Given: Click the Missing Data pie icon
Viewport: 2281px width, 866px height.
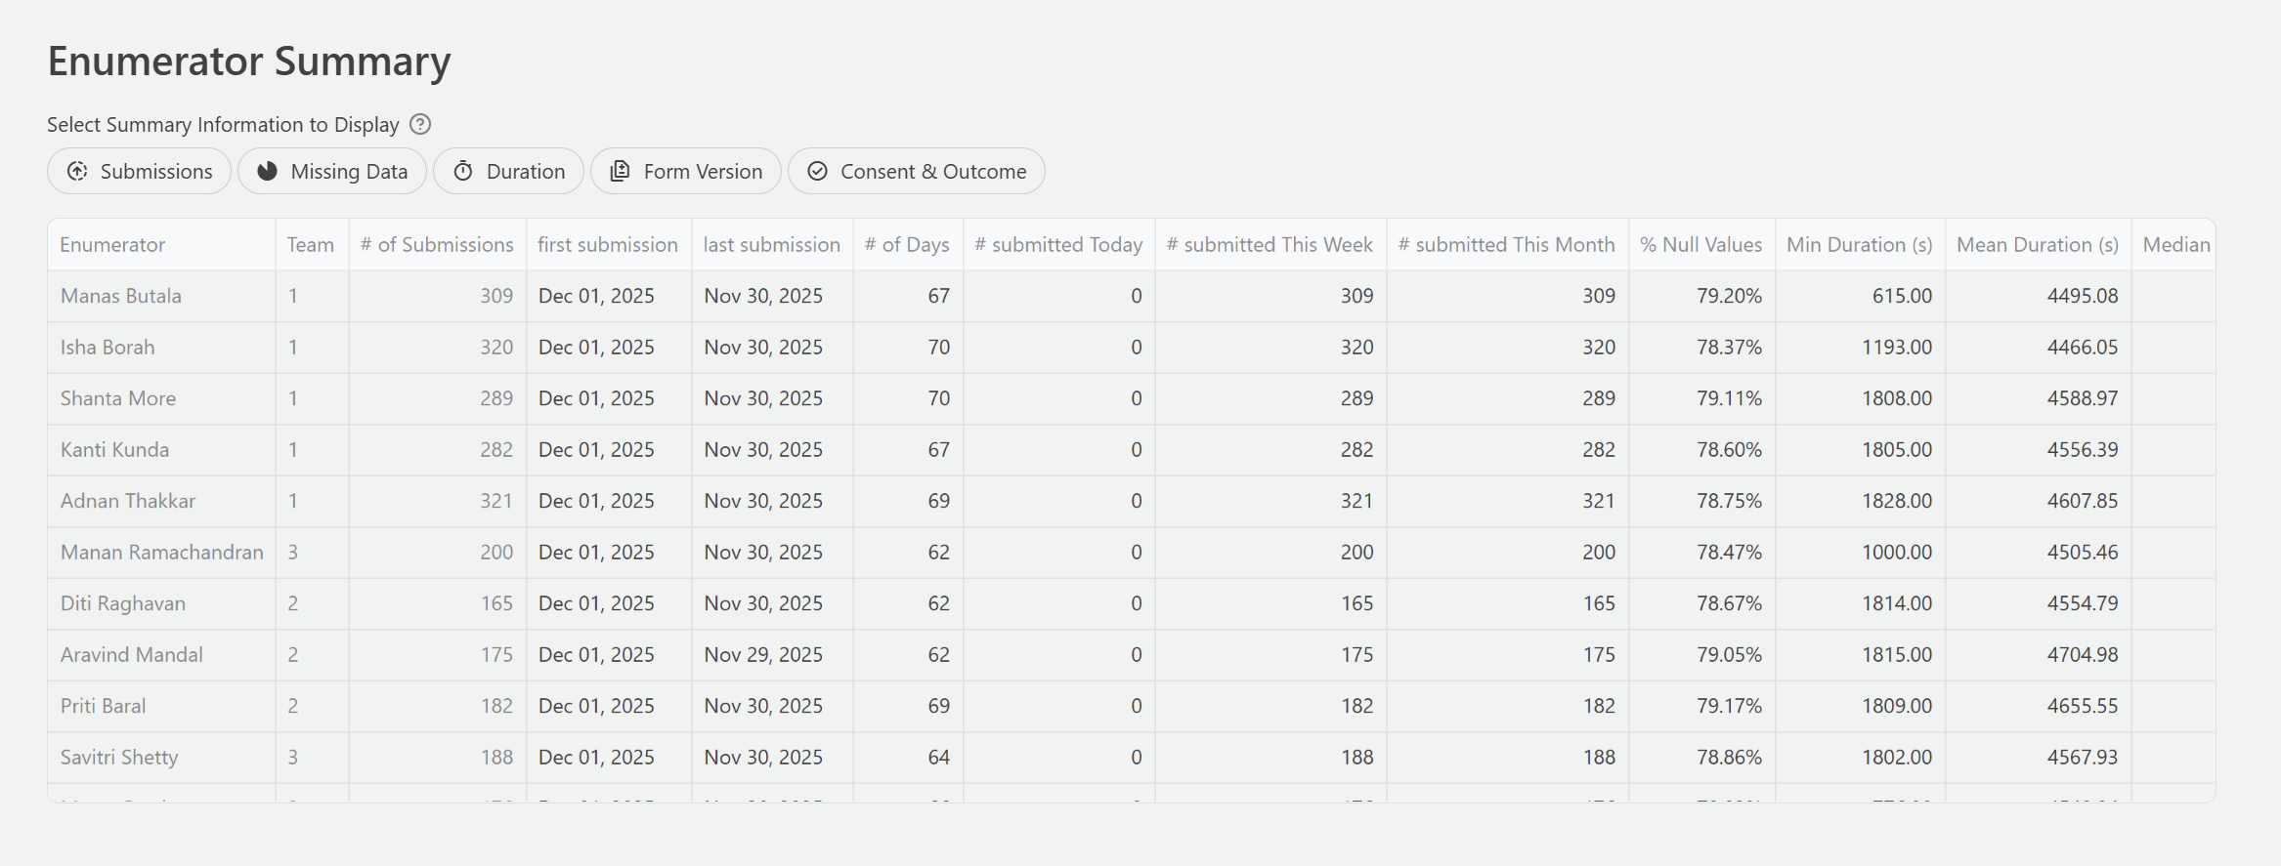Looking at the screenshot, I should [267, 172].
